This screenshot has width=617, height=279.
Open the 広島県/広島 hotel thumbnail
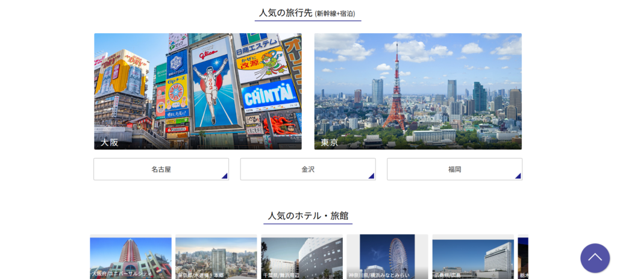tap(473, 256)
